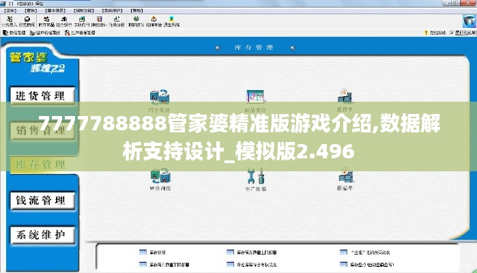Open the 【基本信息】 menu
Screen dimensions: 477x273
click(55, 10)
